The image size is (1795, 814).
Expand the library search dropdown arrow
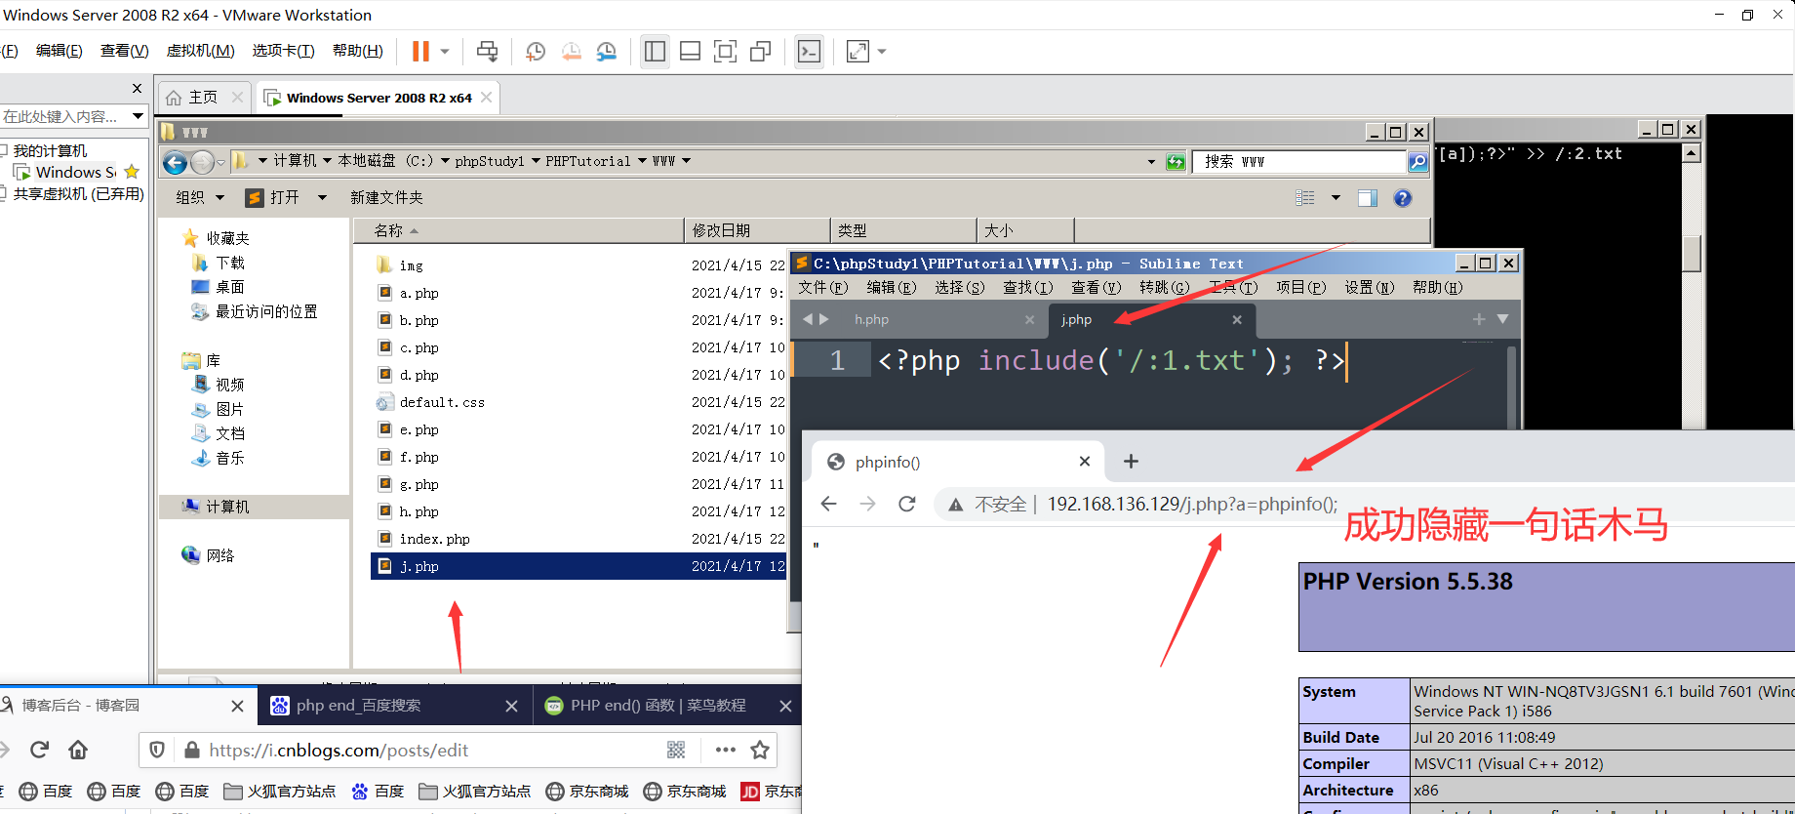138,116
